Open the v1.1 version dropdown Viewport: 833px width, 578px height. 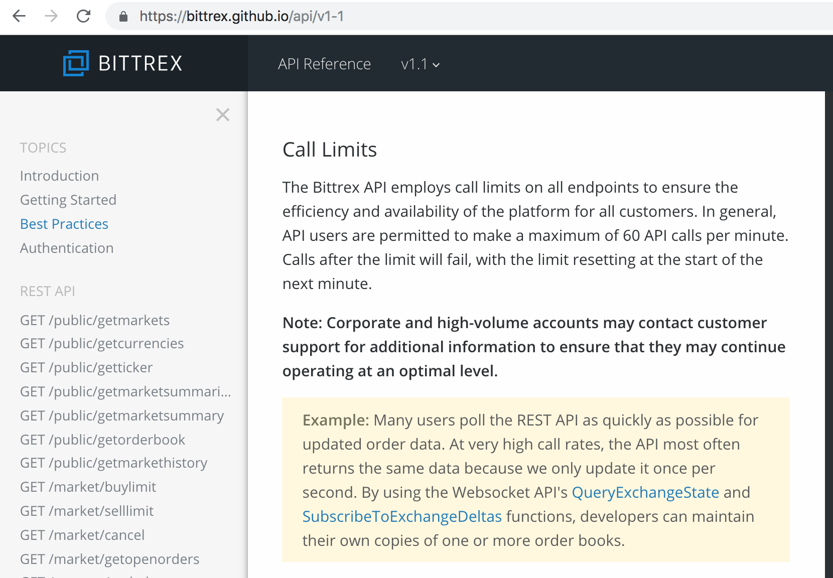(x=421, y=64)
